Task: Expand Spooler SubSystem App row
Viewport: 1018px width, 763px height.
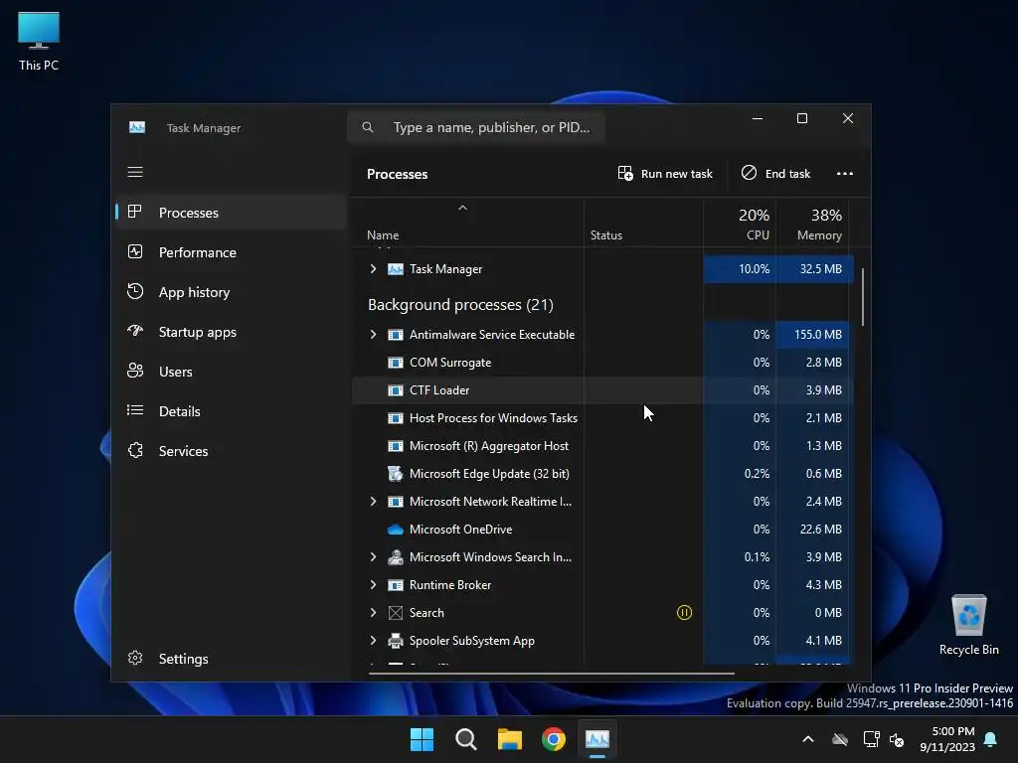Action: [374, 641]
